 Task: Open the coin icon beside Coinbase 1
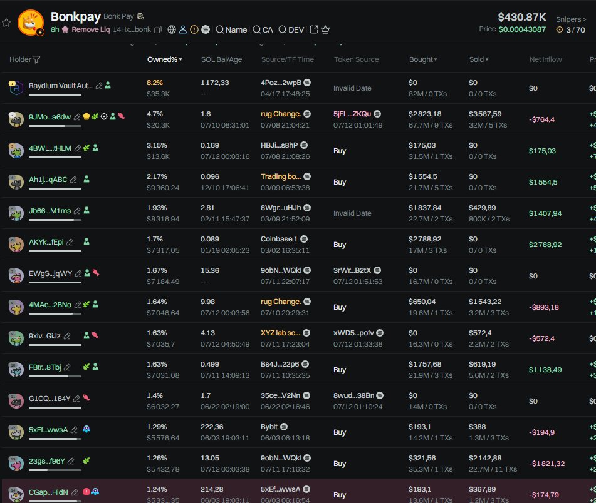click(x=304, y=239)
